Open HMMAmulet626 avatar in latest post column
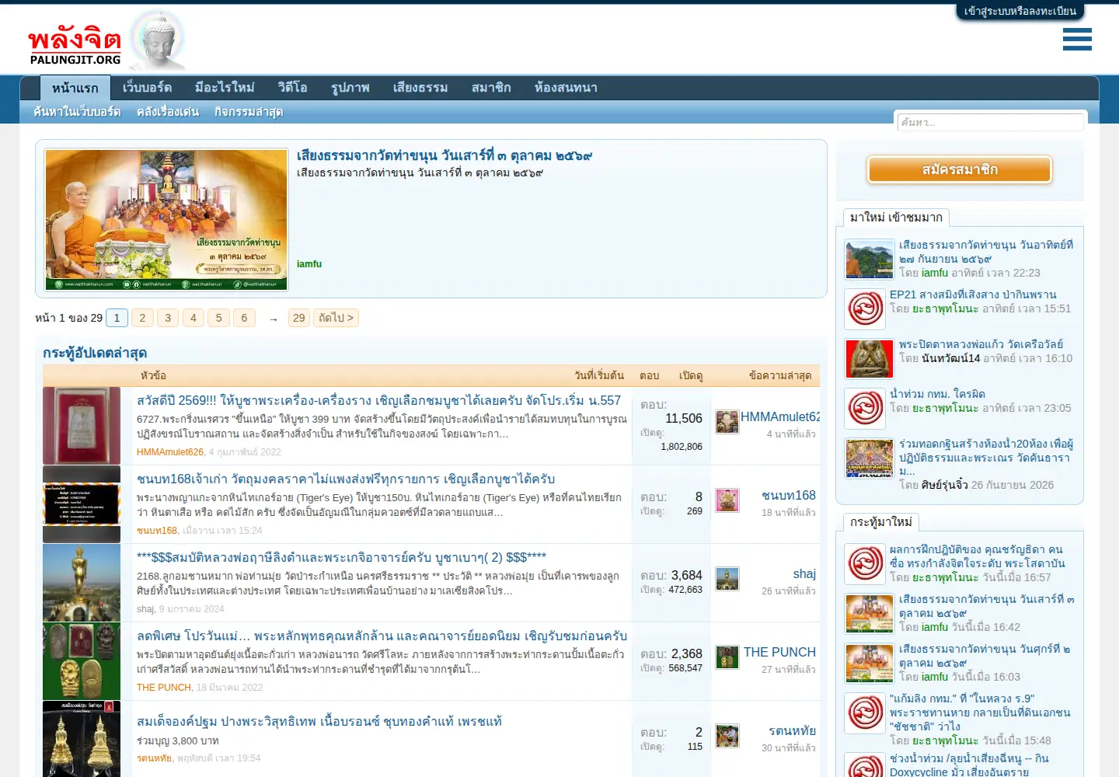The width and height of the screenshot is (1119, 777). coord(727,422)
